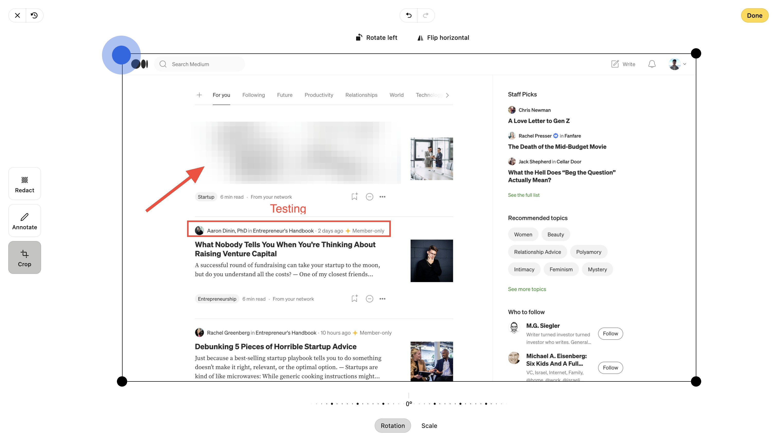Undo the last edit

coord(408,15)
